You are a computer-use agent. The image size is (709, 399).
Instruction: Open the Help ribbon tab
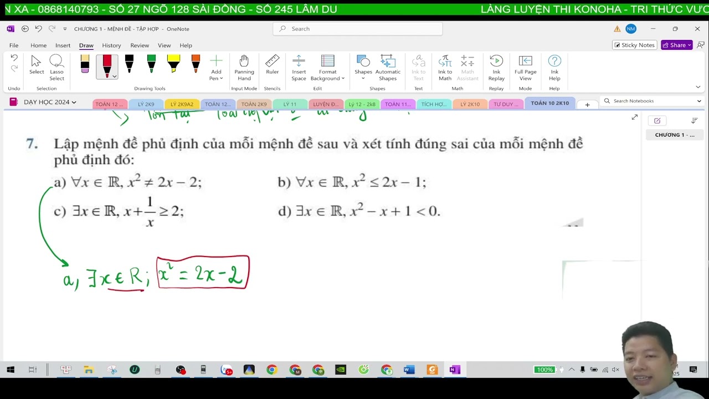(x=186, y=45)
